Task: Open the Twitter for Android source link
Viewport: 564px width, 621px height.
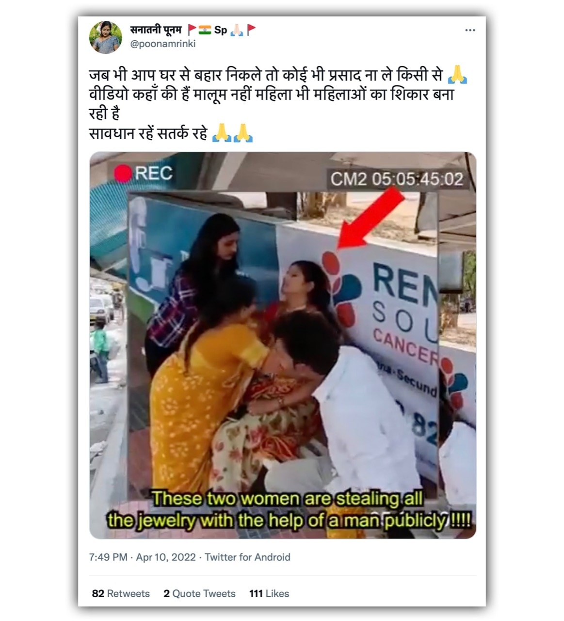Action: [x=247, y=557]
